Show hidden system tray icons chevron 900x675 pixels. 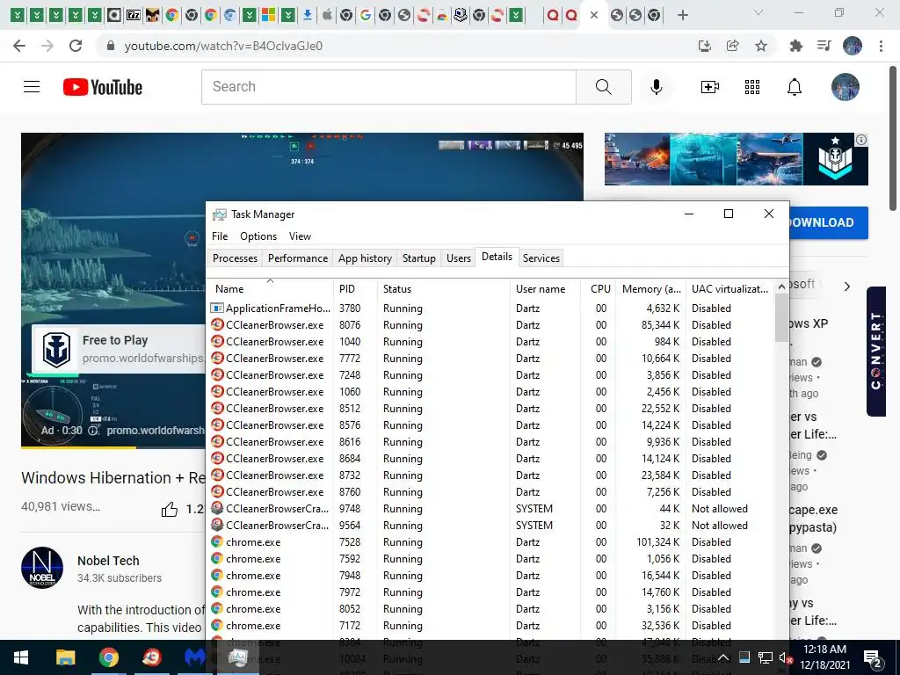723,657
